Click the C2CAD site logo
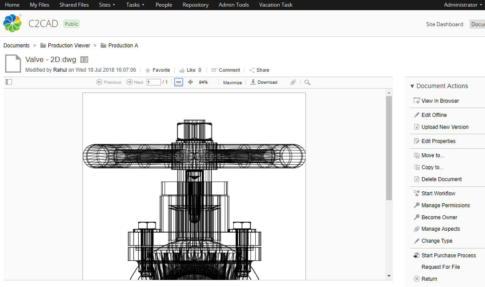 tap(12, 23)
